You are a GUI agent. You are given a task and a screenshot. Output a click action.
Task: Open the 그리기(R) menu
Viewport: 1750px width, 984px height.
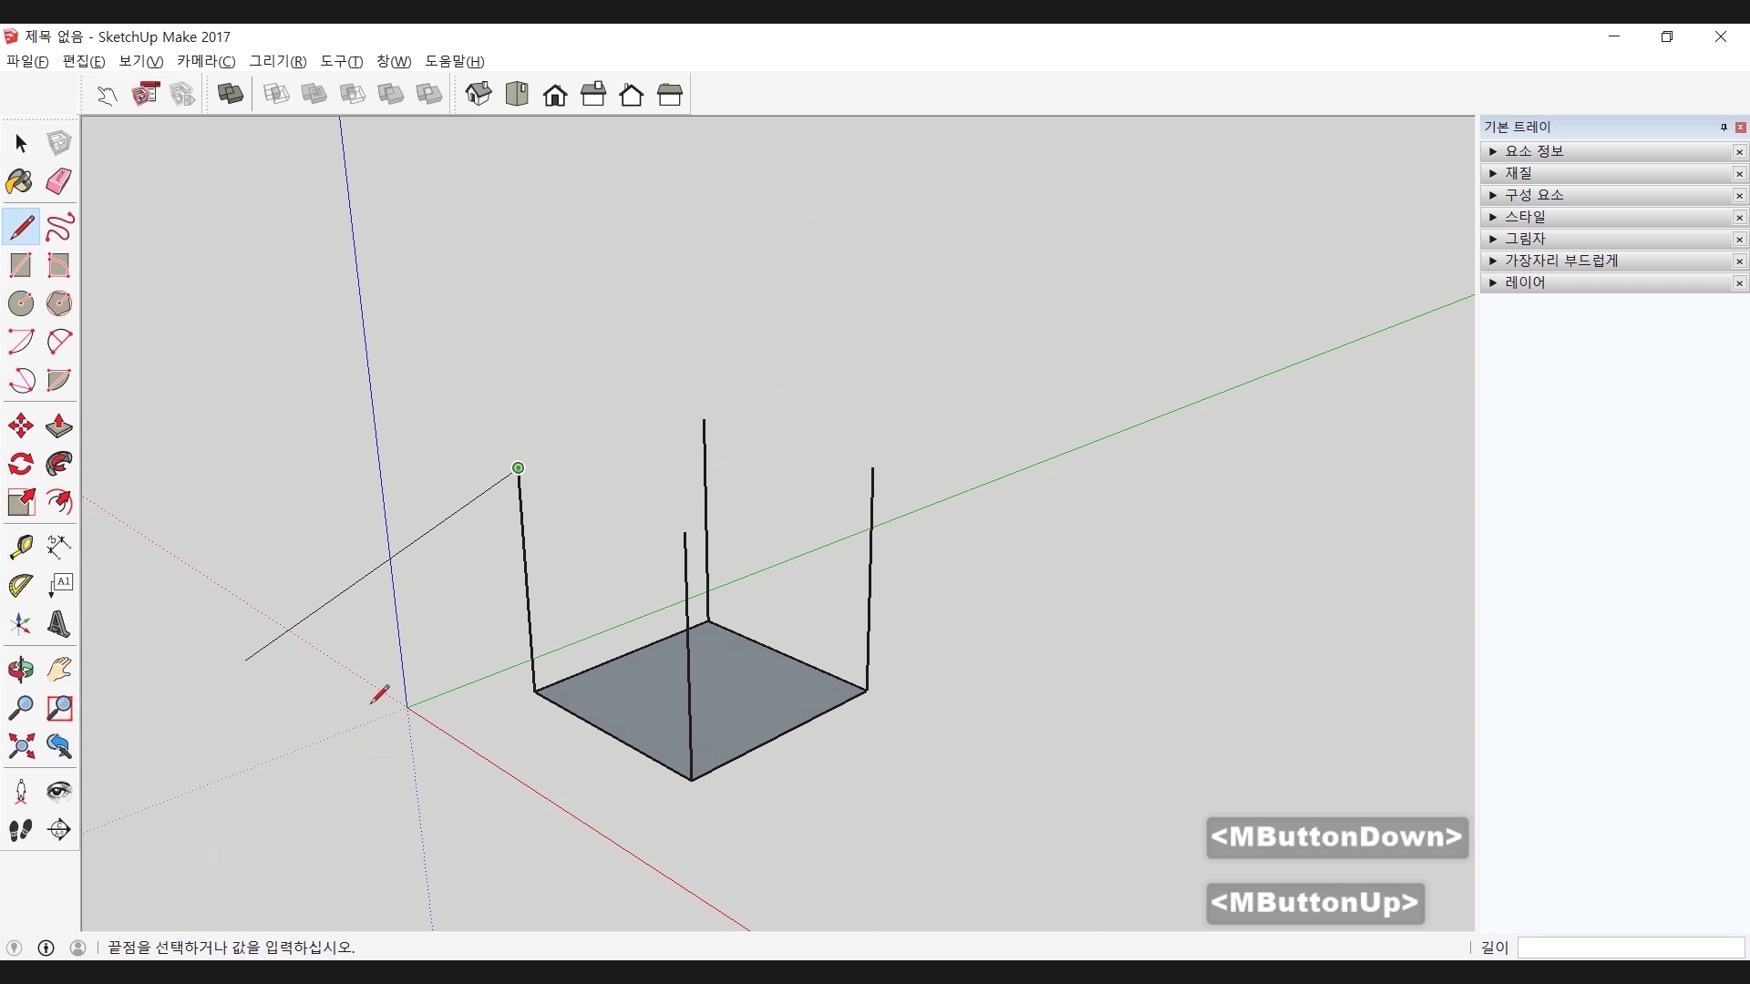pos(278,61)
